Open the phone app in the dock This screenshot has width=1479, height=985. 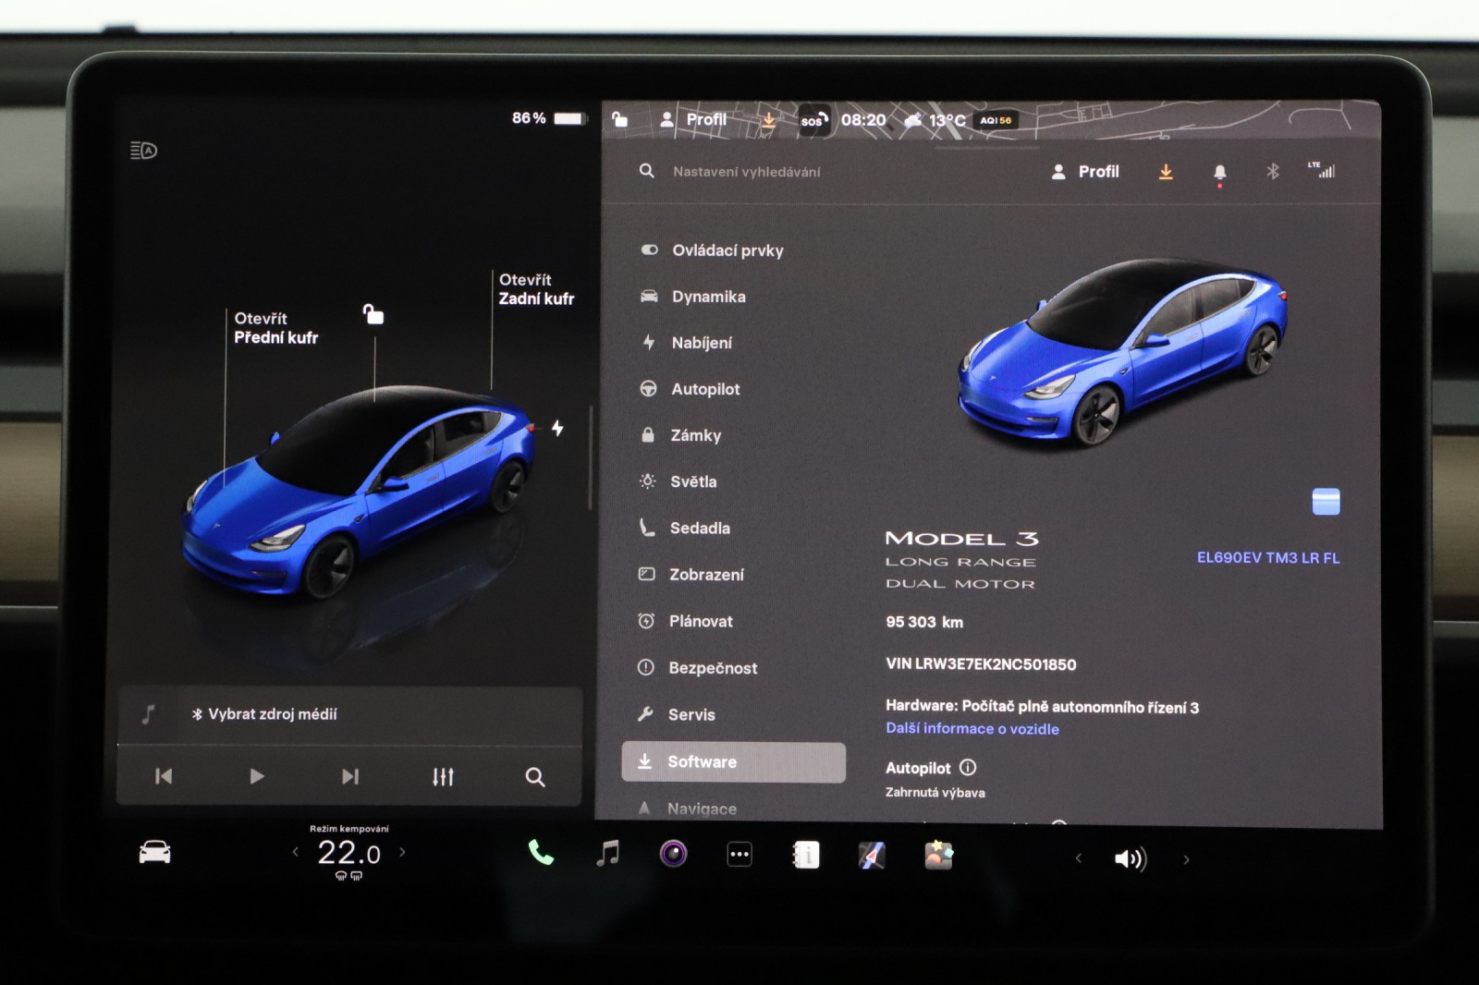(541, 854)
